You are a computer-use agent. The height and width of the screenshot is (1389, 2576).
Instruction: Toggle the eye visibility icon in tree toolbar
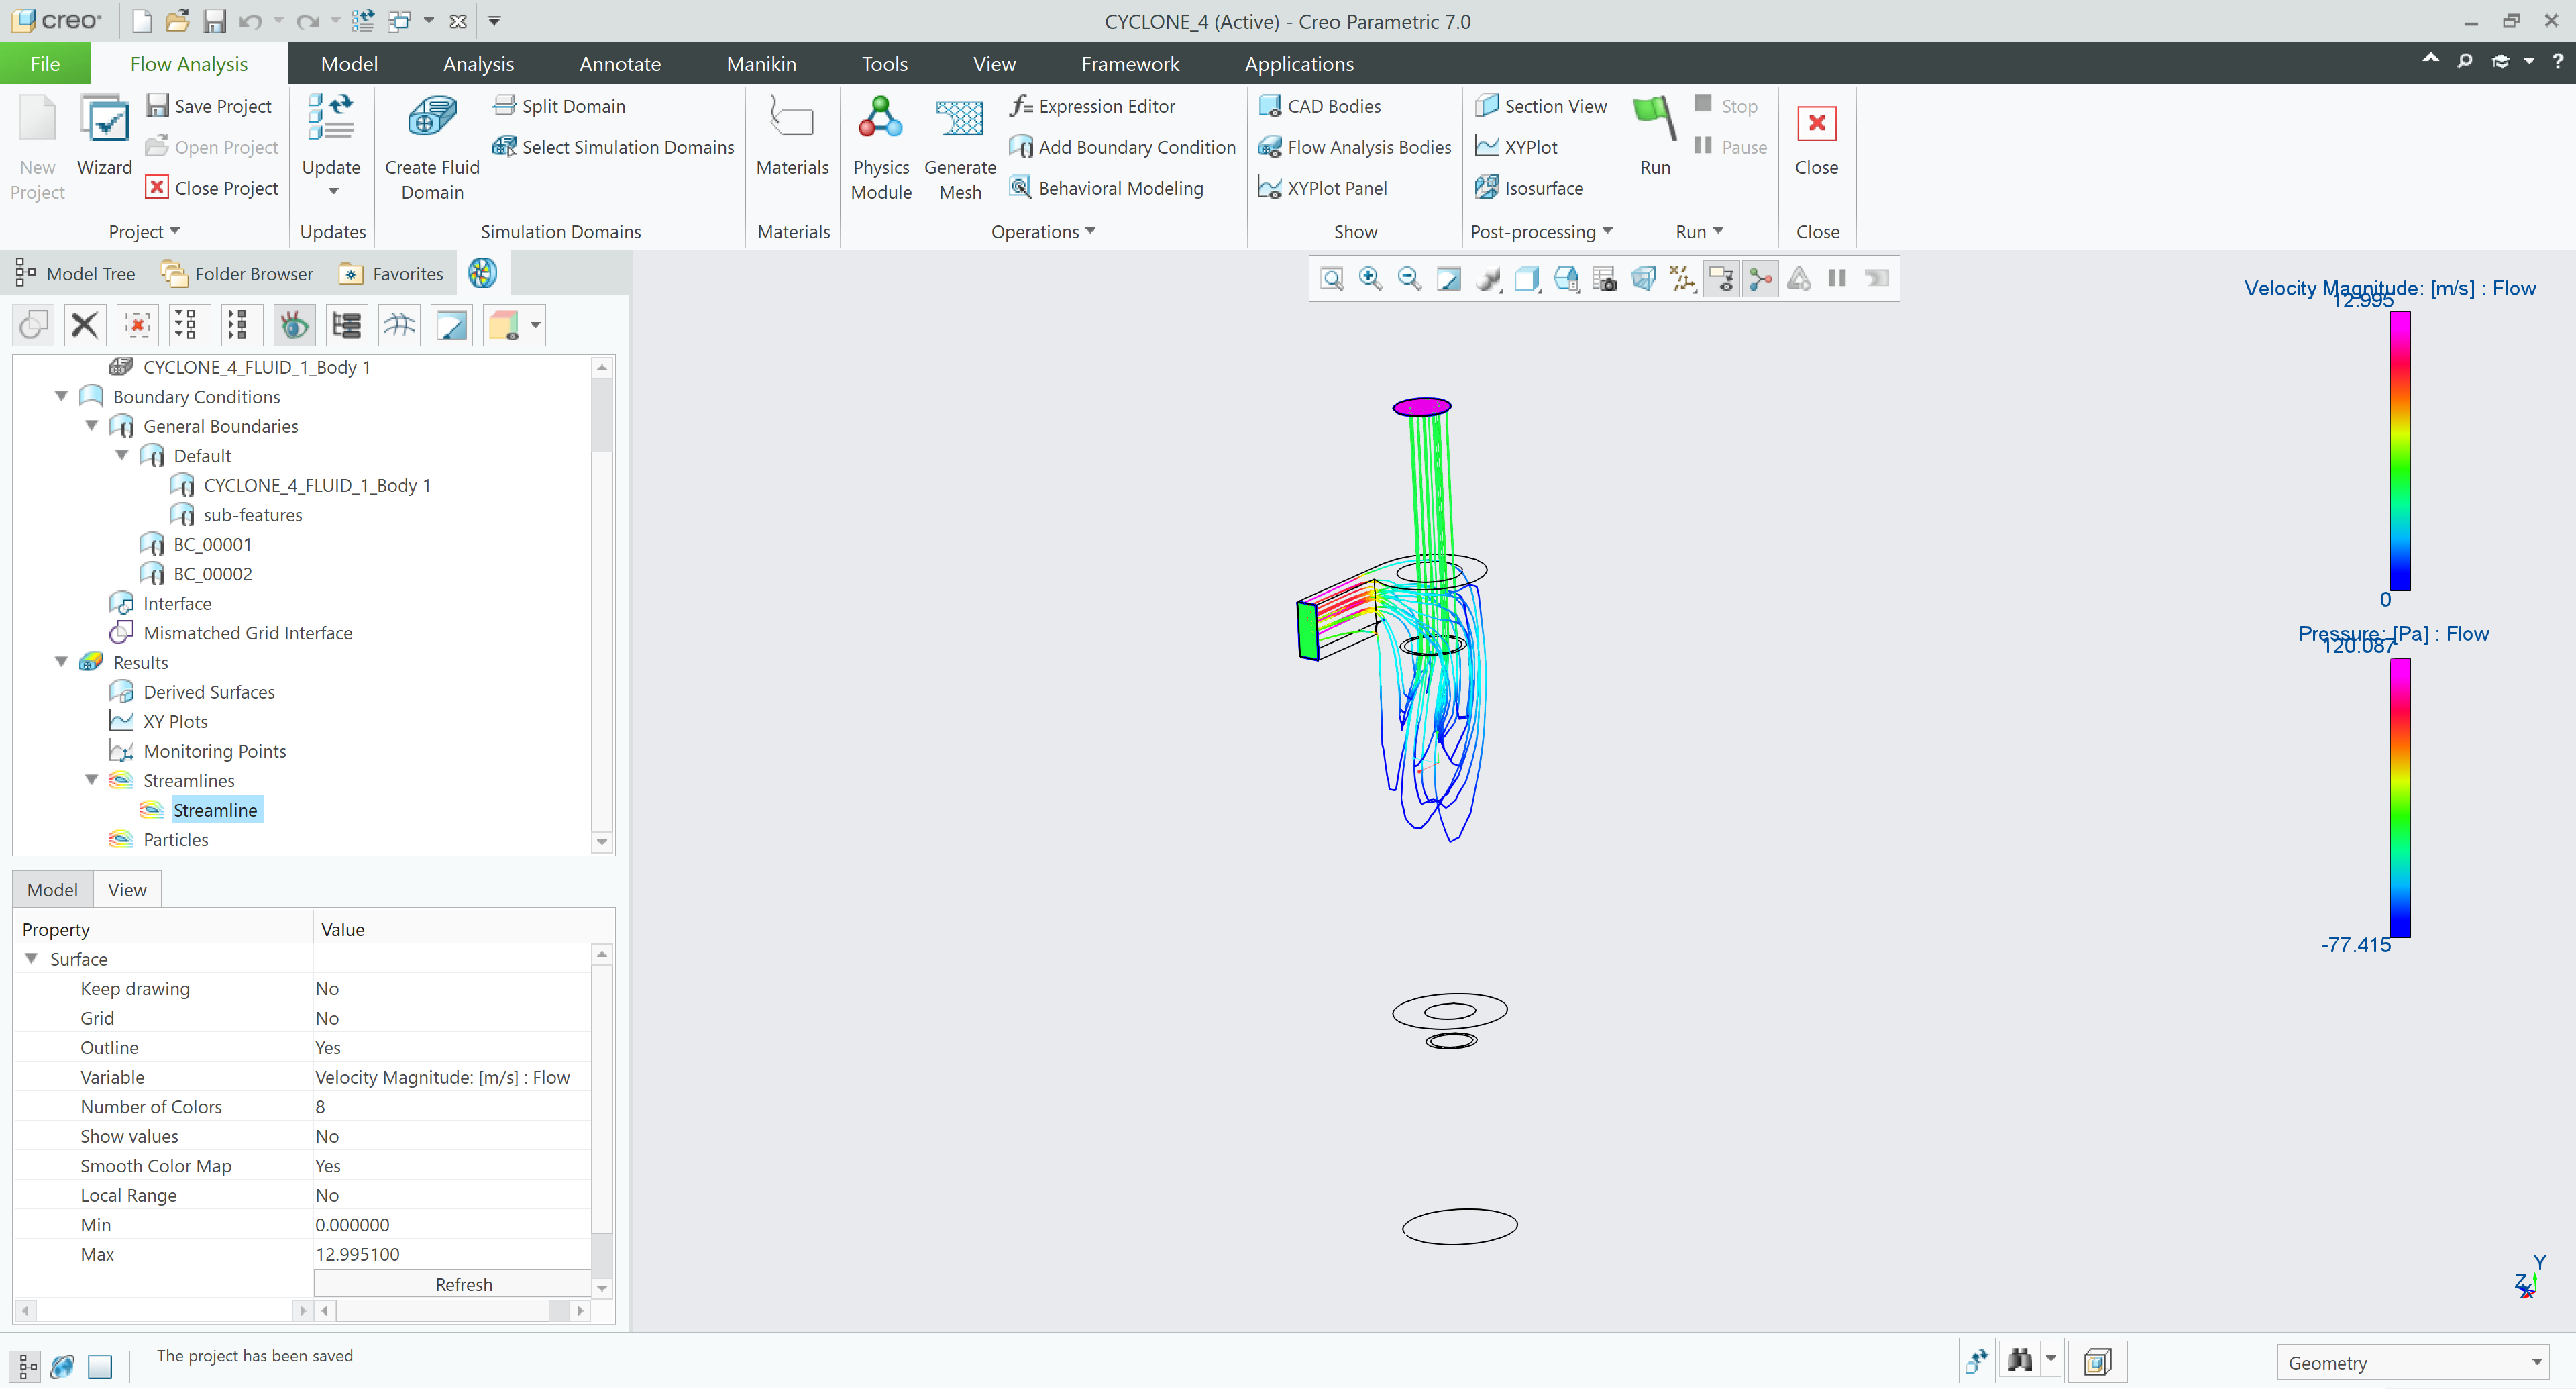(293, 324)
